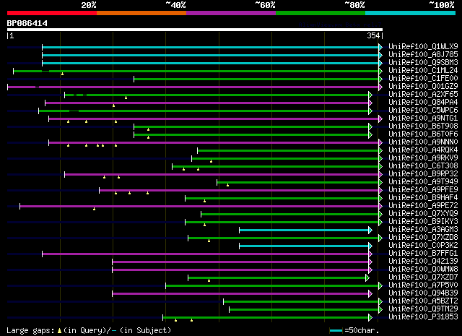This screenshot has height=336, width=462.
Task: Click the yellow gap marker under the A2XF65 bar
Action: [126, 98]
